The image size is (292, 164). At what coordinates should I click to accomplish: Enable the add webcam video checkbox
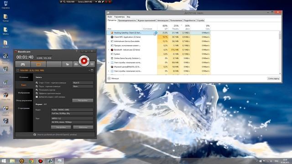(x=36, y=97)
